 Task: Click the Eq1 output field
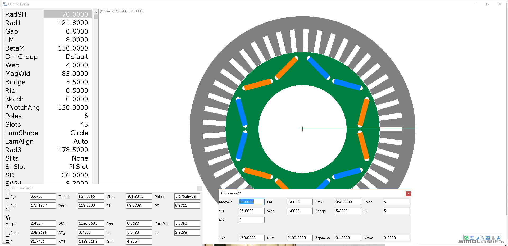(x=43, y=206)
